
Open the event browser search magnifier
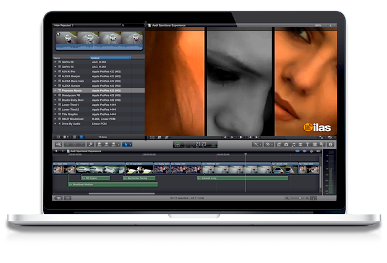pos(122,25)
